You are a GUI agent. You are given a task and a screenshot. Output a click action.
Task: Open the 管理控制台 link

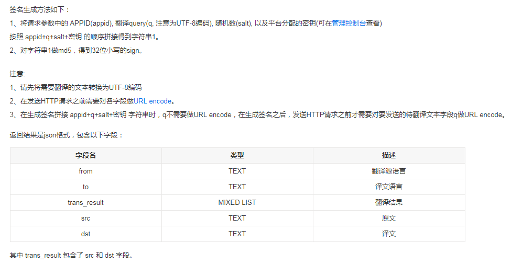[349, 23]
